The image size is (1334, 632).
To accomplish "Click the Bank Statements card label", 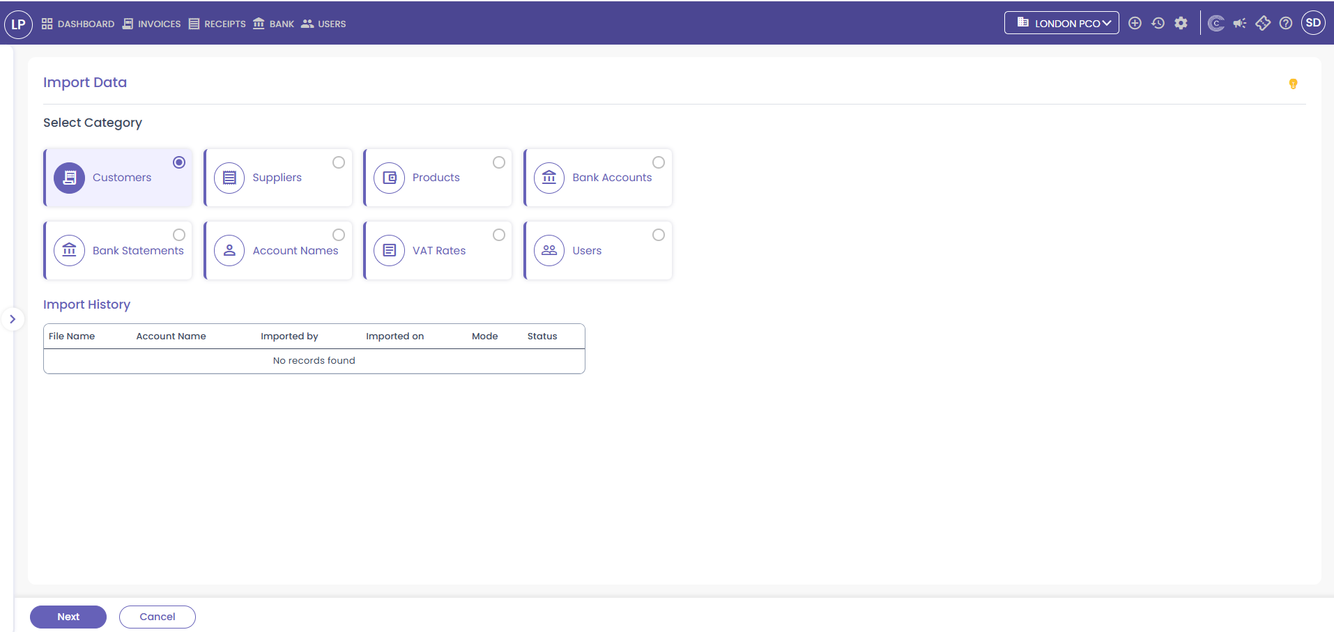I will point(138,250).
